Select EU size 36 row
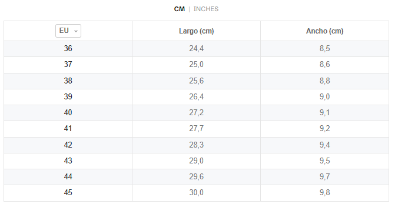This screenshot has height=214, width=398. pos(196,49)
